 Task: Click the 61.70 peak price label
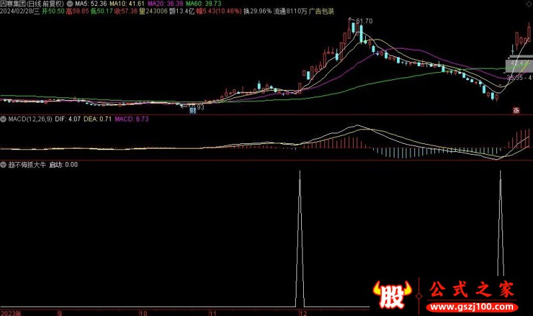click(364, 21)
